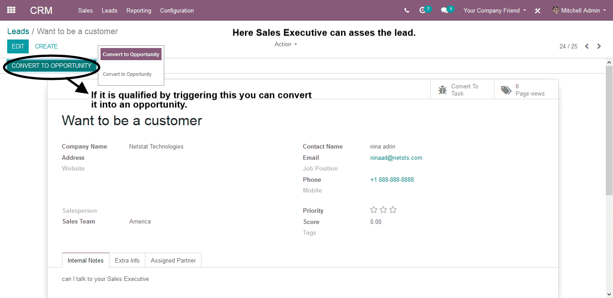The width and height of the screenshot is (613, 298).
Task: Set priority to third star
Action: [x=393, y=210]
